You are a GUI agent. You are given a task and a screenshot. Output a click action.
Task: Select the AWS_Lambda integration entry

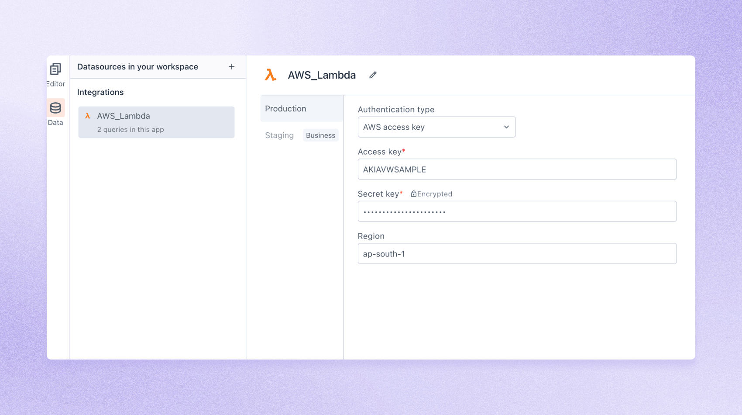156,122
